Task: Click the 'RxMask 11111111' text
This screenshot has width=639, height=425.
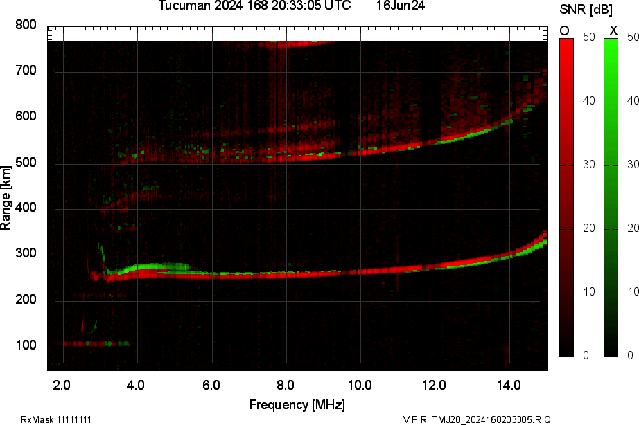Action: [x=56, y=419]
